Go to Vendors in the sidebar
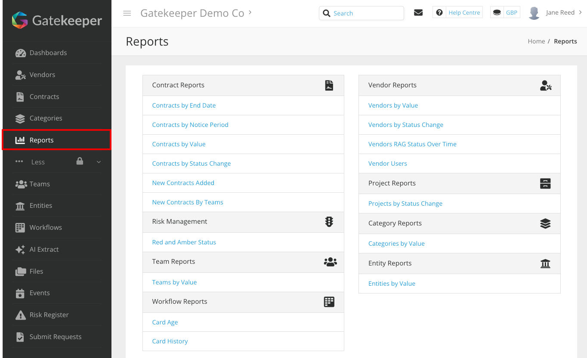This screenshot has width=587, height=358. [42, 75]
